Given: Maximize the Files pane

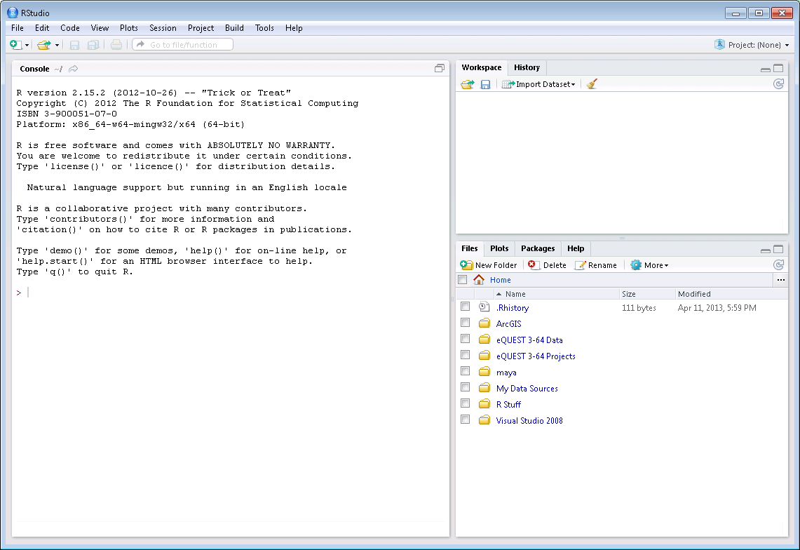Looking at the screenshot, I should pyautogui.click(x=778, y=249).
